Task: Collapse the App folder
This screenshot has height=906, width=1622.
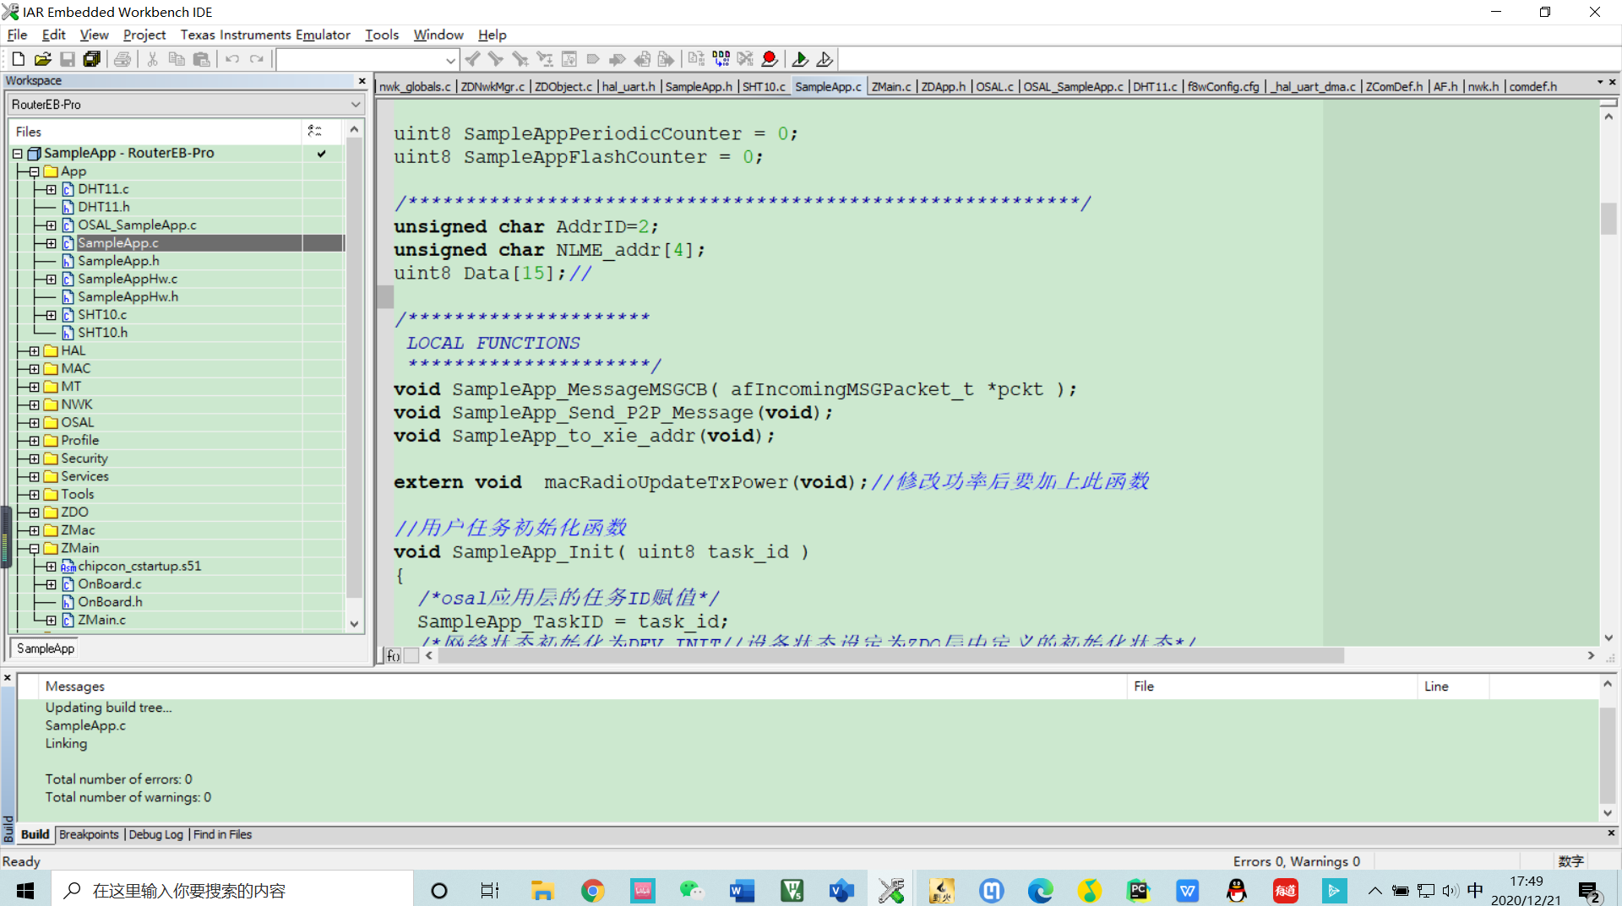Action: tap(34, 171)
